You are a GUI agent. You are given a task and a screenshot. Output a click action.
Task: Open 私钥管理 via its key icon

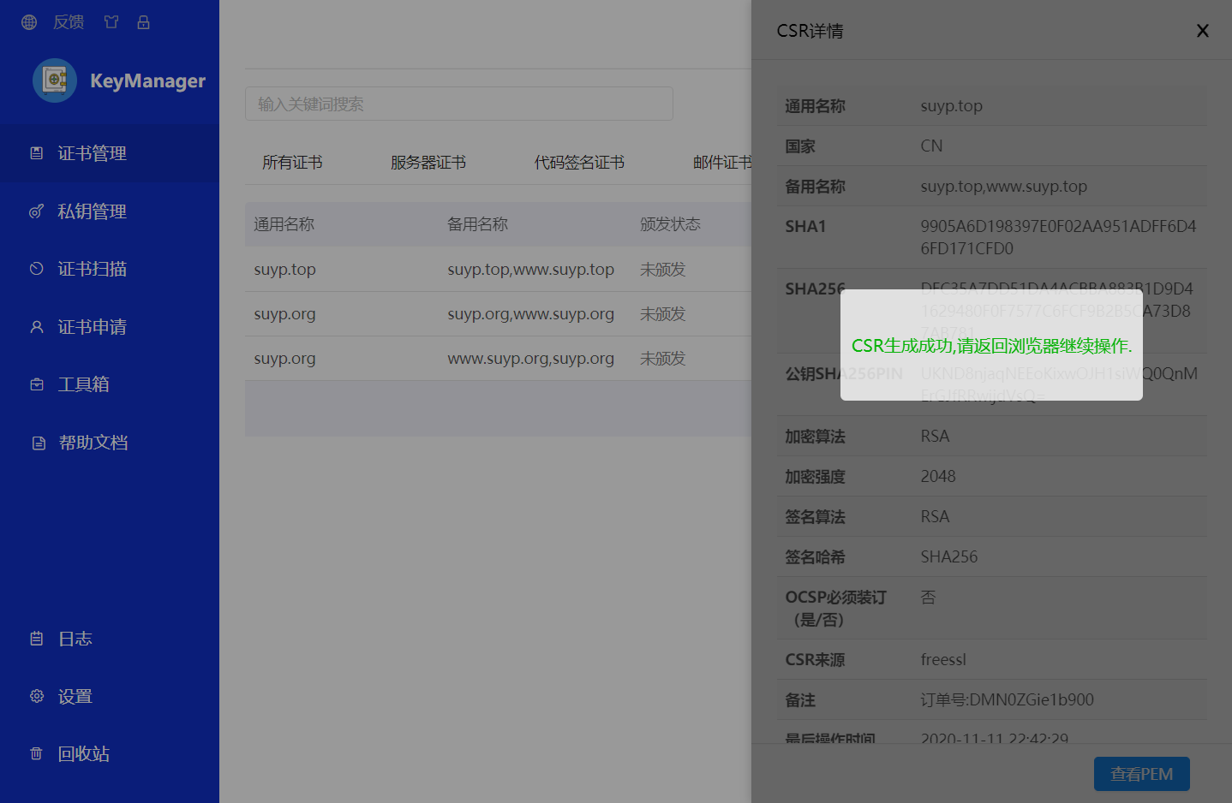pyautogui.click(x=36, y=211)
